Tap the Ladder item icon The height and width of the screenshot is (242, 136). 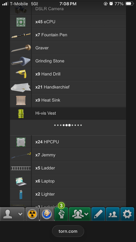coord(21,168)
